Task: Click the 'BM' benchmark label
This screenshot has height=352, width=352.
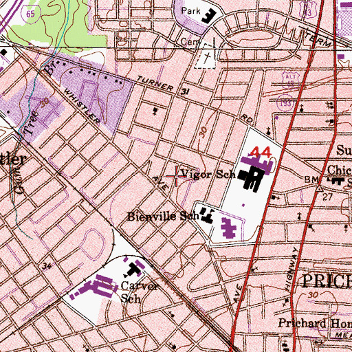Action: (x=311, y=179)
